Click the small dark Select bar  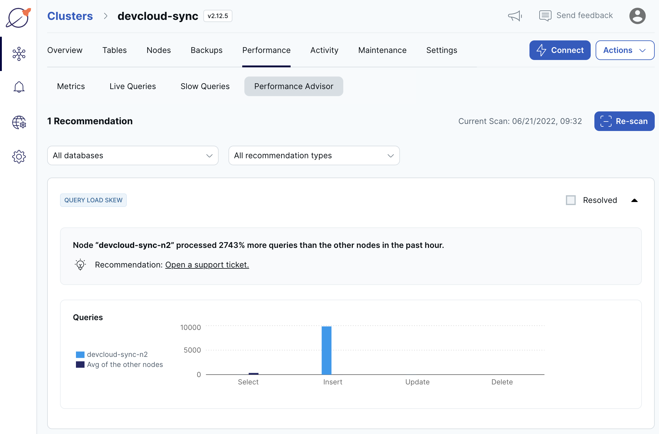[254, 374]
